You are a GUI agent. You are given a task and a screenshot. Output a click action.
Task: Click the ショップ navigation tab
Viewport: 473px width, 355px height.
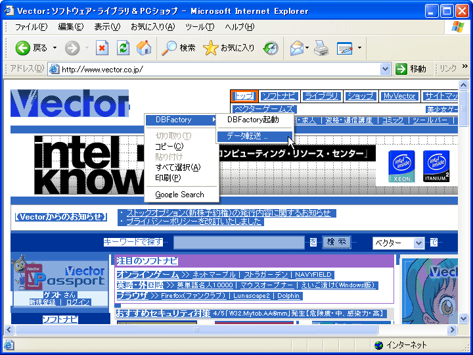(x=361, y=96)
